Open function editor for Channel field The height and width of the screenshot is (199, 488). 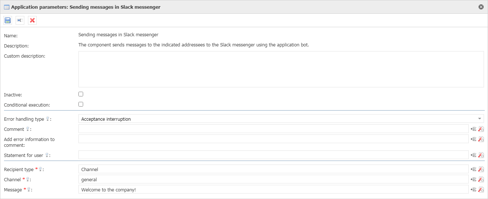[x=481, y=179]
